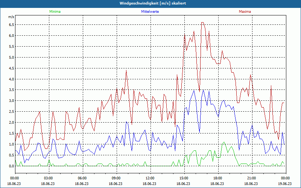
Task: Click the "1,0" y-axis value
Action: [x=12, y=144]
